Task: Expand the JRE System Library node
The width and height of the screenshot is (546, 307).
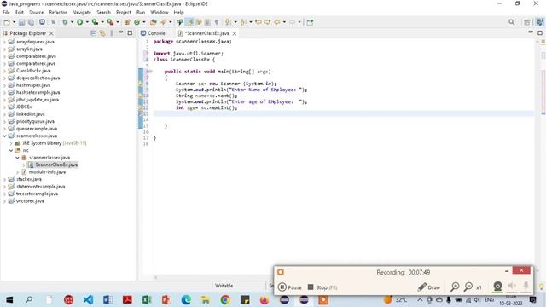Action: click(11, 143)
